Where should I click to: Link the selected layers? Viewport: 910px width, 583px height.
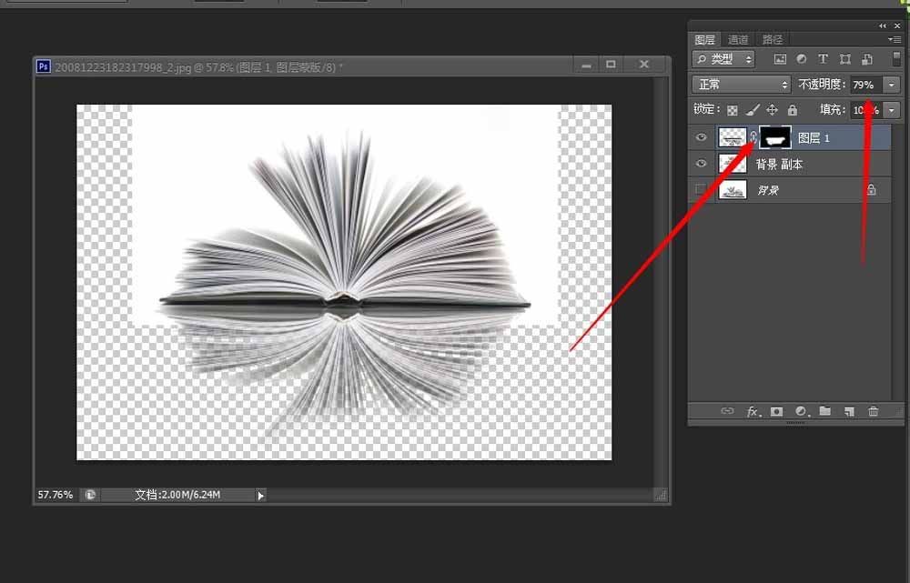point(728,411)
